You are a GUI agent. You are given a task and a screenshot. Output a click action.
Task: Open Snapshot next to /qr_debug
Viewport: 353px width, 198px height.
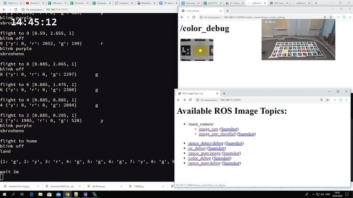[216, 148]
